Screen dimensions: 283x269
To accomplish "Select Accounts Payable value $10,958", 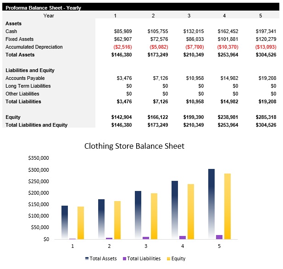I will 195,78.
